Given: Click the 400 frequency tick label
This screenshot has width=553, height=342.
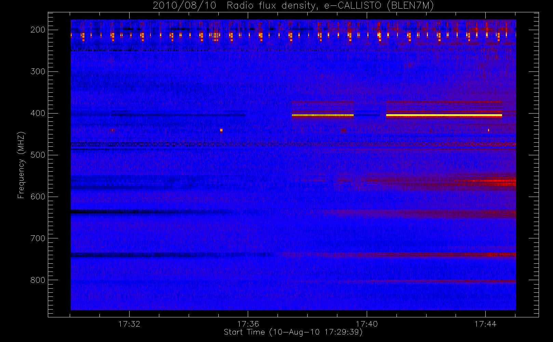Looking at the screenshot, I should point(38,113).
